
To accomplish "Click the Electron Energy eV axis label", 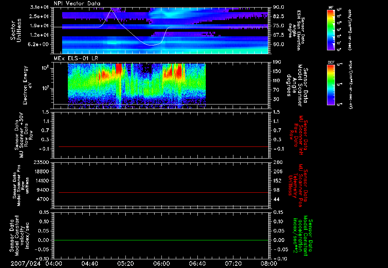I will point(28,85).
